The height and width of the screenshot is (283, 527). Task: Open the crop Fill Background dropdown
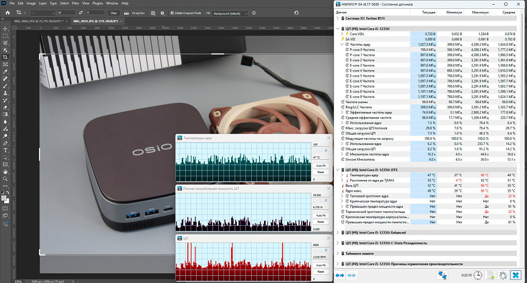[x=229, y=13]
